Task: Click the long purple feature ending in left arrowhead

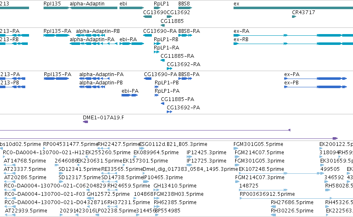Action: pyautogui.click(x=145, y=130)
